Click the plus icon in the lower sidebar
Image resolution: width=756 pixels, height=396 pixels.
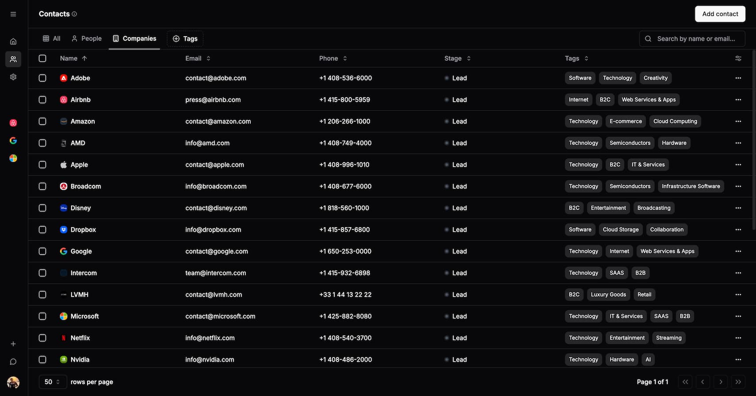13,343
